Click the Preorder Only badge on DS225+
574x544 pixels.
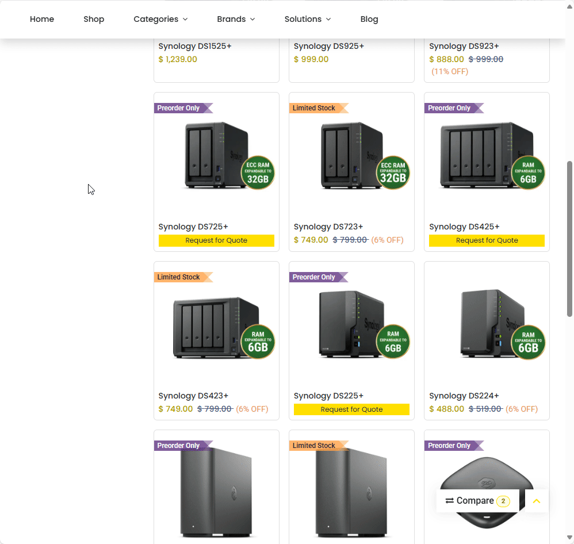(x=319, y=277)
